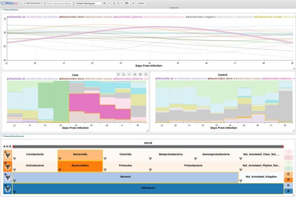Toggle Collinsella aerofaciens in line chart legend
This screenshot has width=296, height=197.
(42, 17)
